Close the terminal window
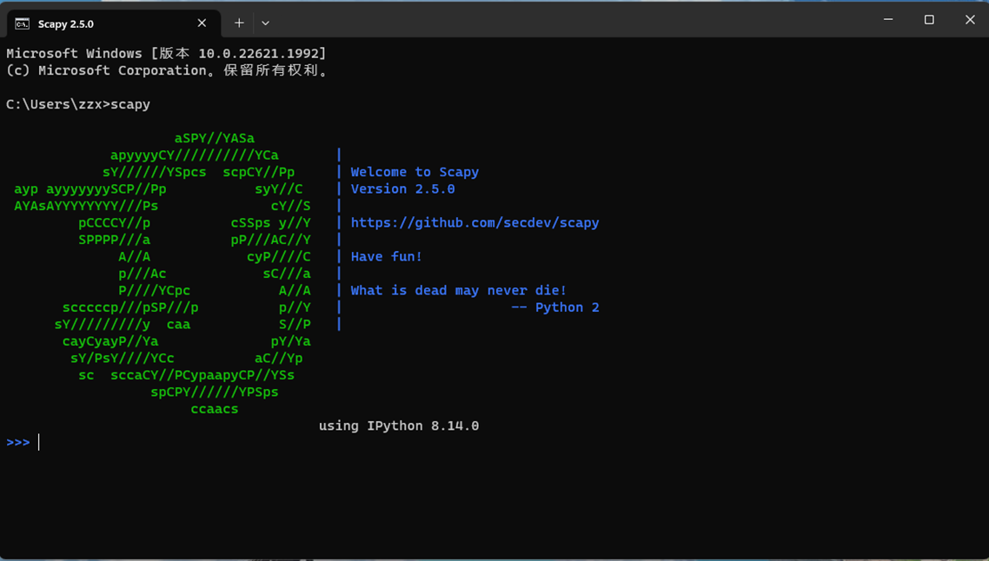Image resolution: width=989 pixels, height=561 pixels. (970, 20)
